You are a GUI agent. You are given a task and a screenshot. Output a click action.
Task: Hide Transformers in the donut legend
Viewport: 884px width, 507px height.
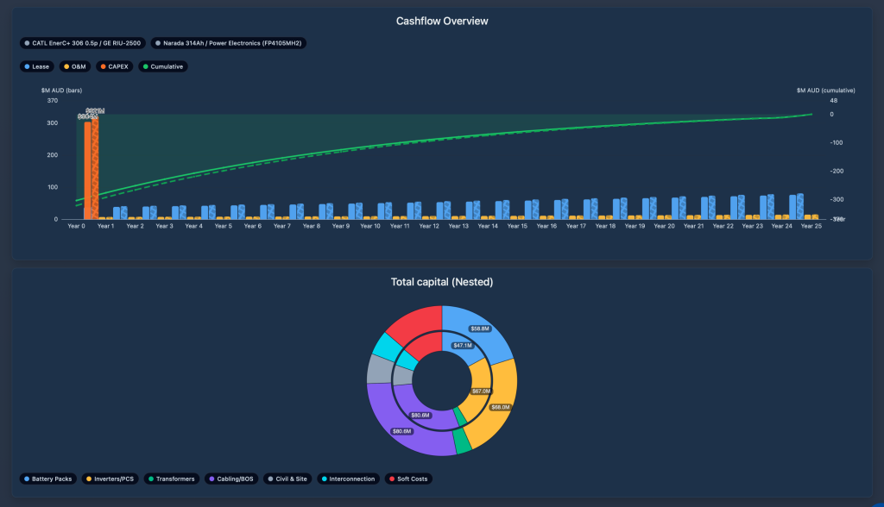(x=172, y=479)
